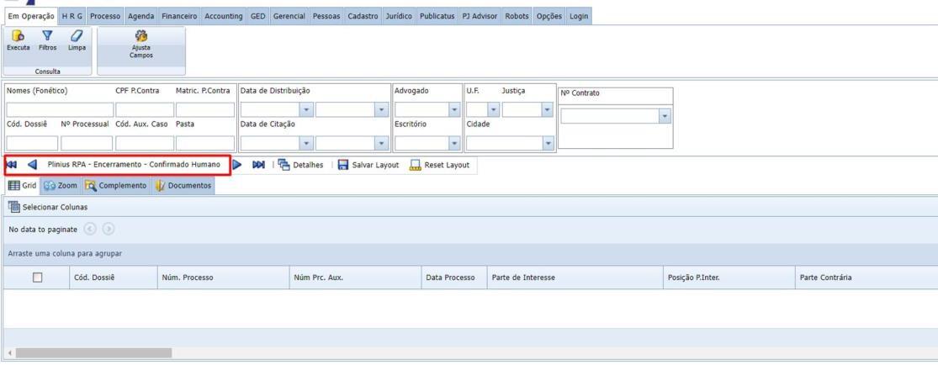Image resolution: width=938 pixels, height=365 pixels.
Task: Switch to the Zoom tab
Action: pos(61,186)
